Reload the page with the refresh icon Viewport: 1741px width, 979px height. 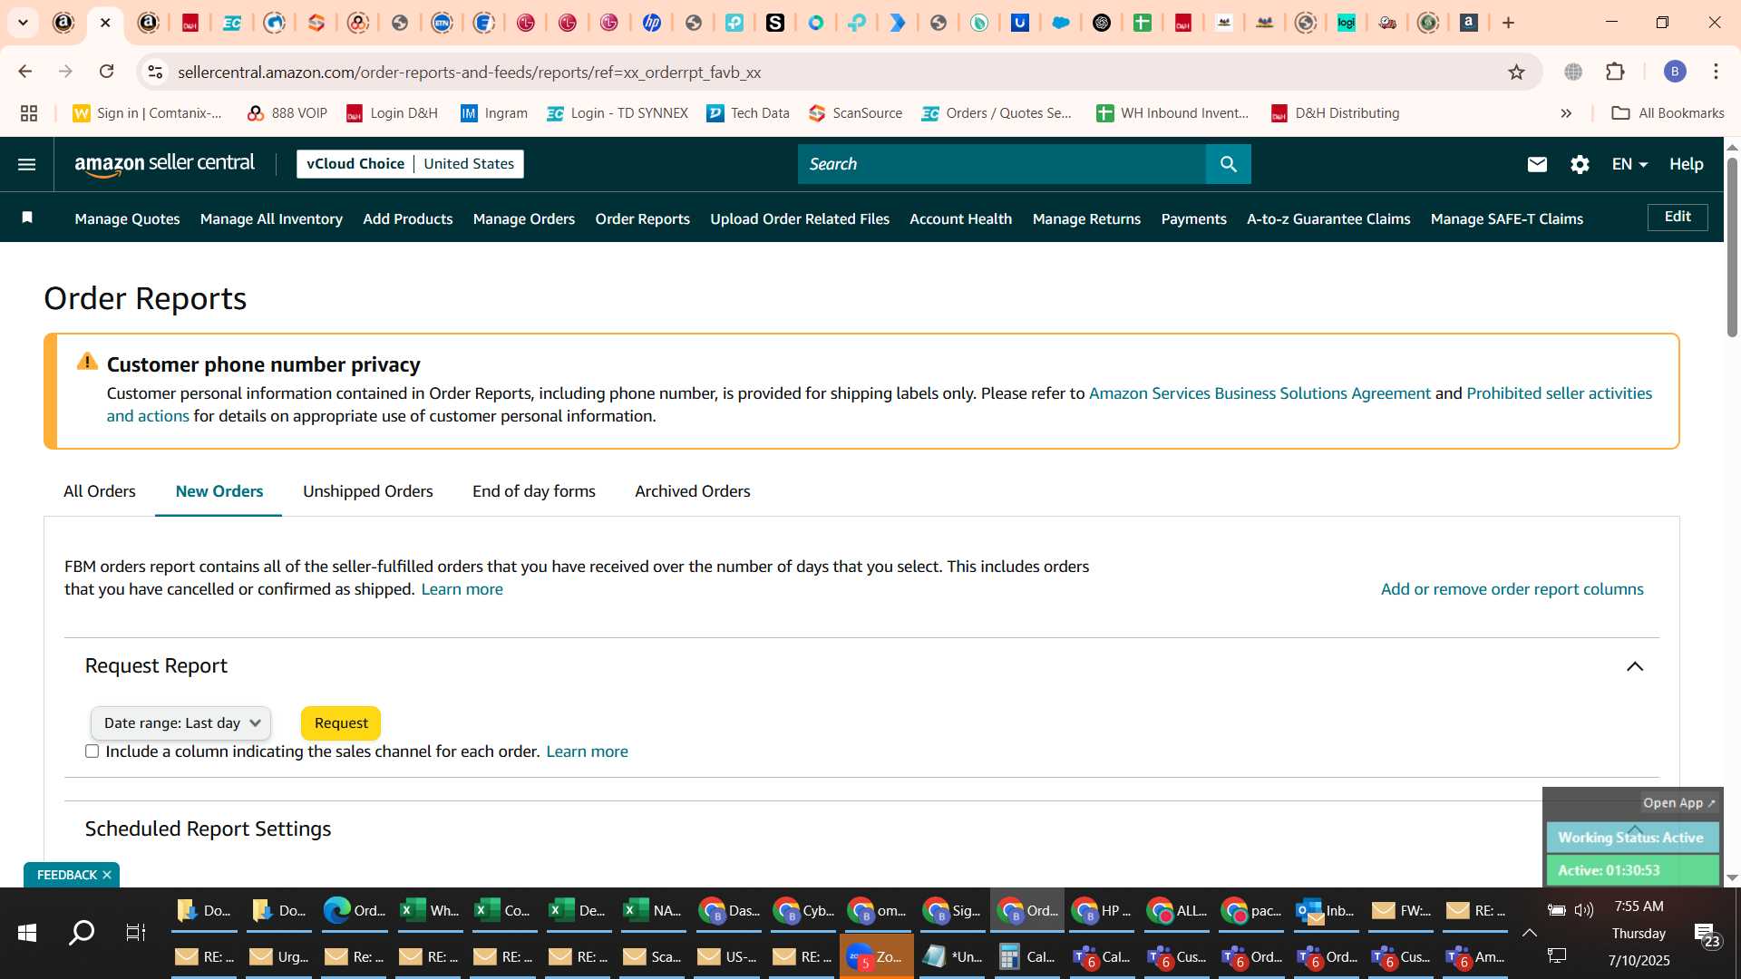point(107,72)
